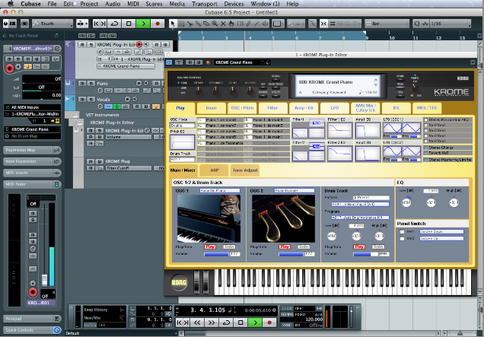Open the Transport menu

[205, 4]
